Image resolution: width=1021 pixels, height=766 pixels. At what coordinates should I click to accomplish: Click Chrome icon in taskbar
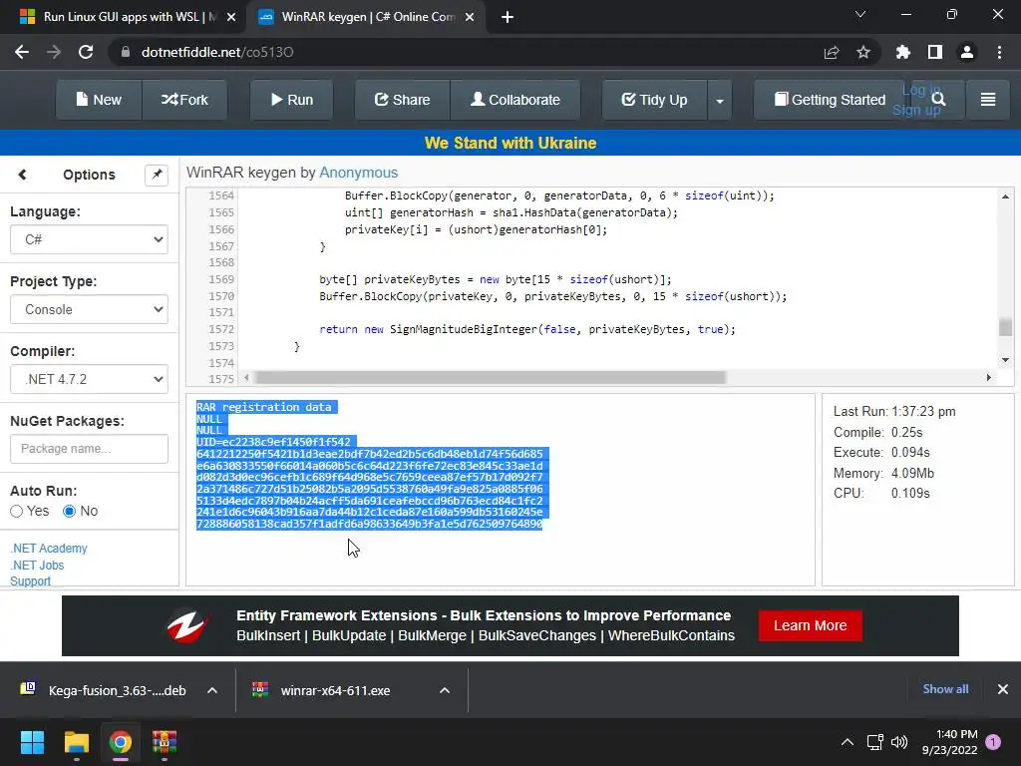coord(121,742)
